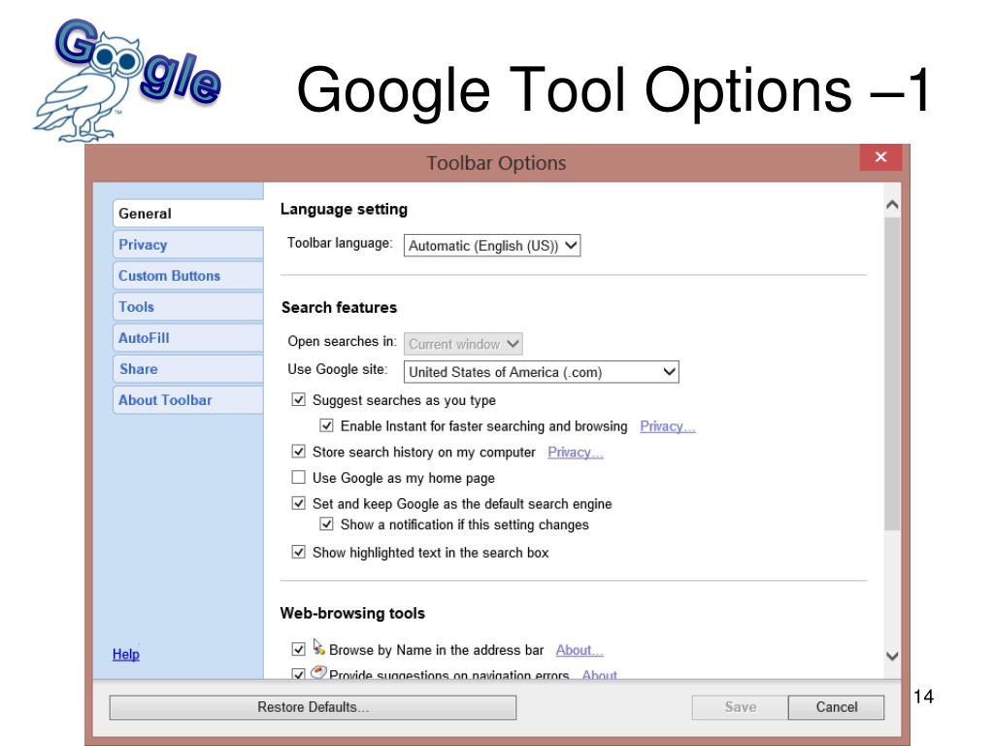Open the Share tab

tap(188, 368)
